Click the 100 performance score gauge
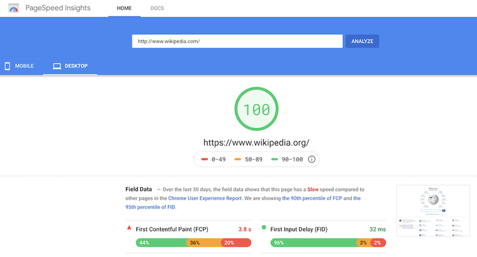Image resolution: width=477 pixels, height=257 pixels. 256,109
